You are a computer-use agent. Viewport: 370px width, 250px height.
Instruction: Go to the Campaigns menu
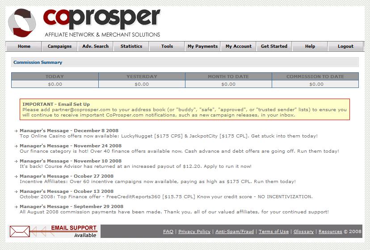tap(60, 46)
